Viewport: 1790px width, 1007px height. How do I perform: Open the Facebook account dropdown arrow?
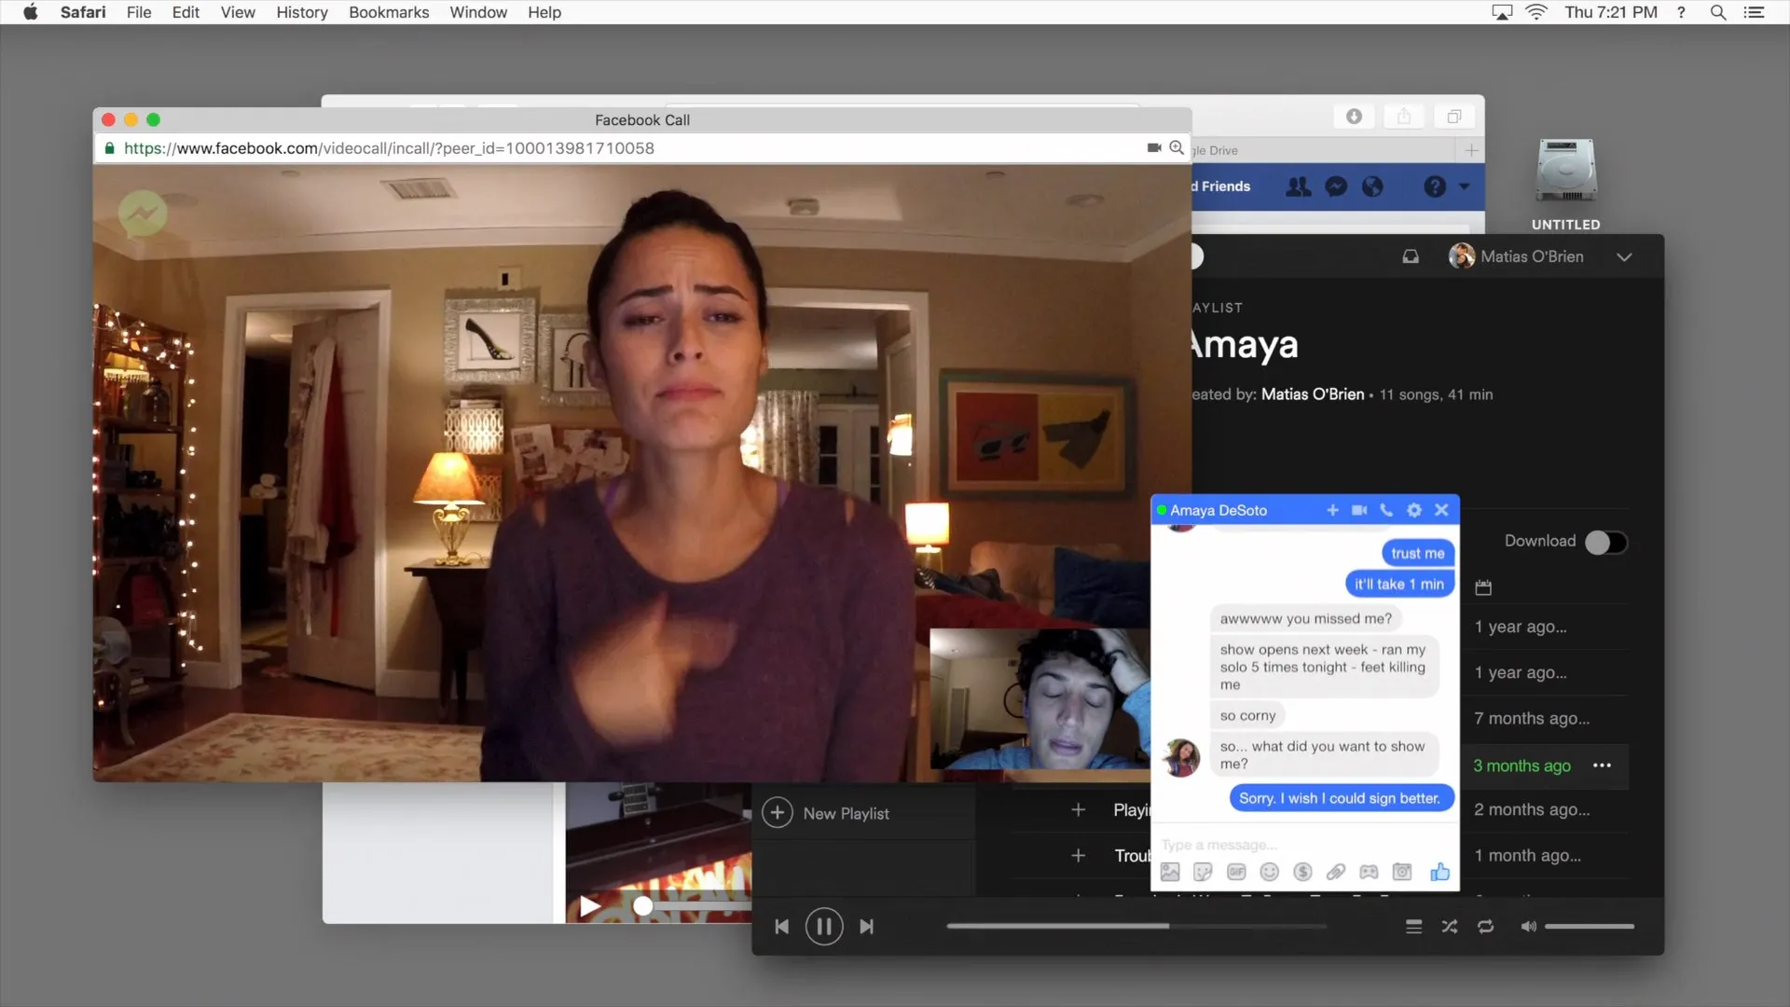pyautogui.click(x=1464, y=186)
